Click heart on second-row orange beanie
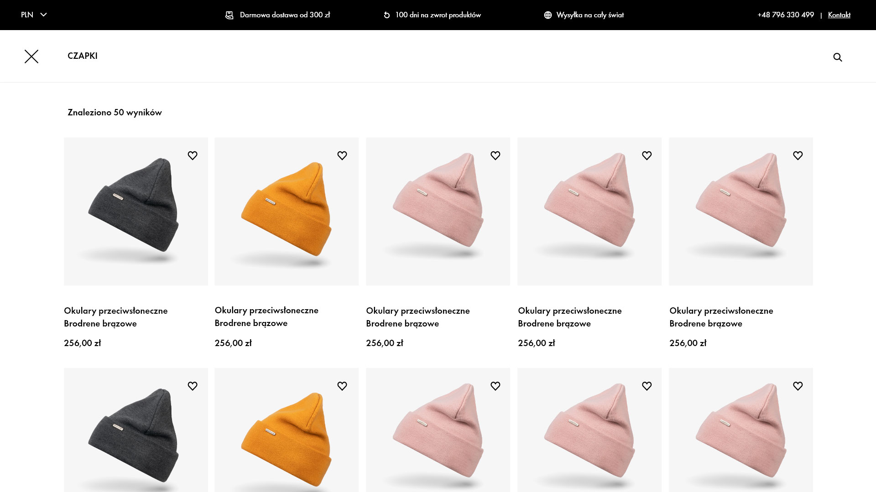The image size is (876, 492). 342,386
